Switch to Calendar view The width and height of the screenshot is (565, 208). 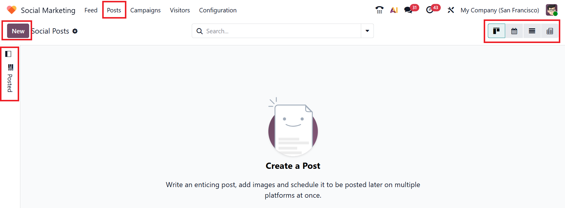[514, 31]
